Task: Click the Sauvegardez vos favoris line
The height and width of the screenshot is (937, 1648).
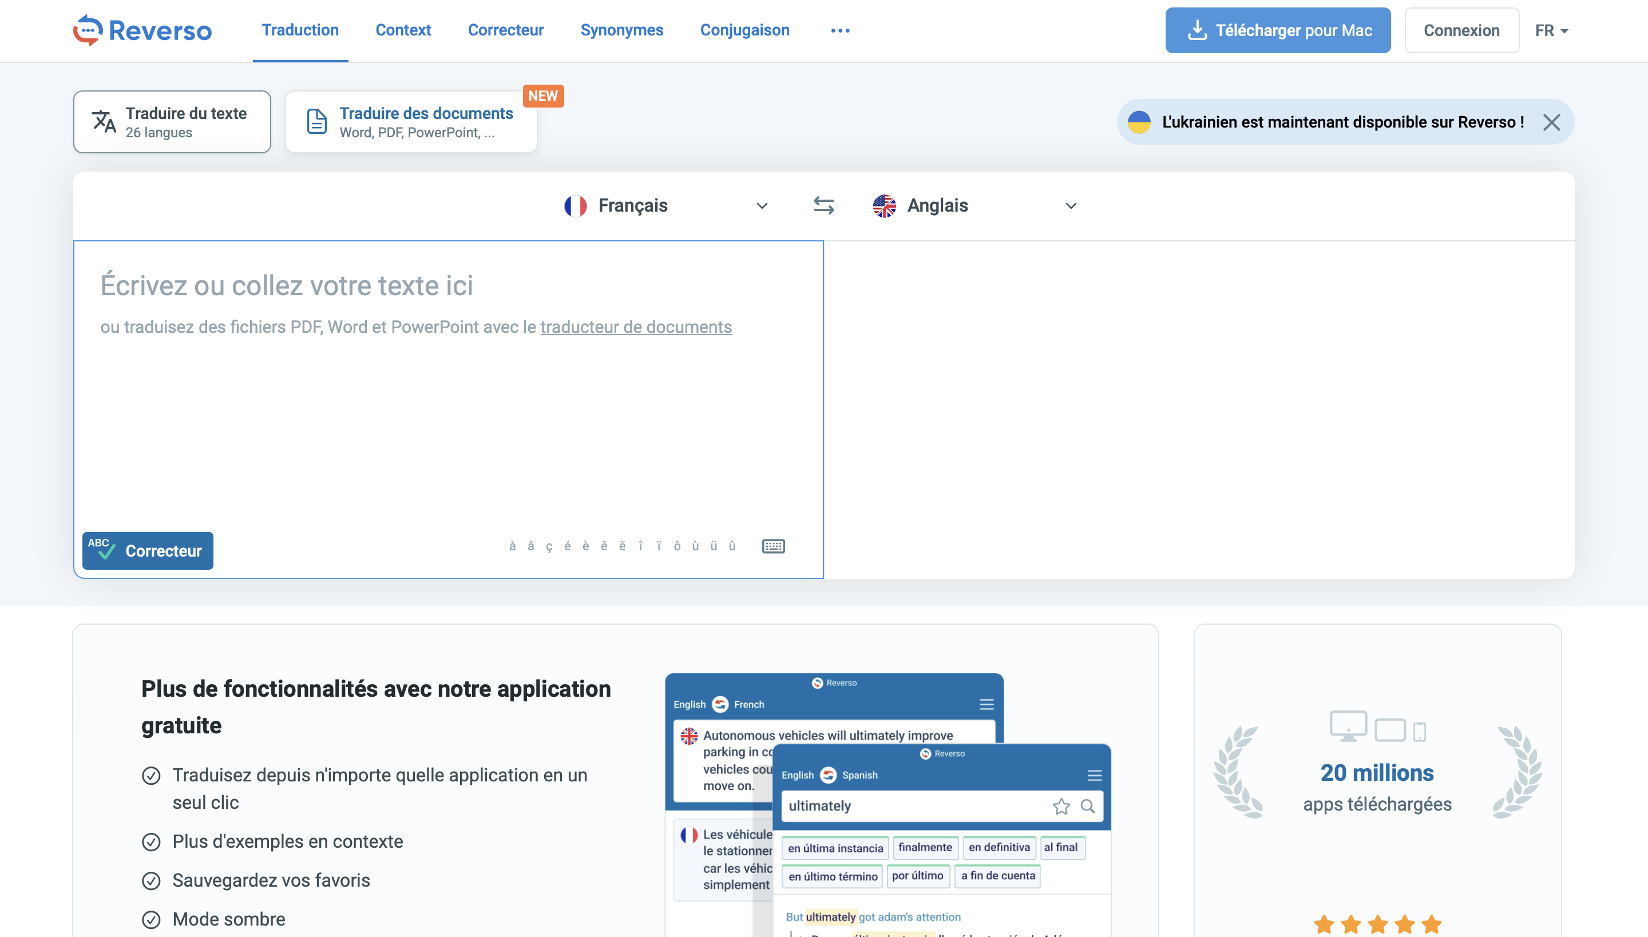Action: 271,880
